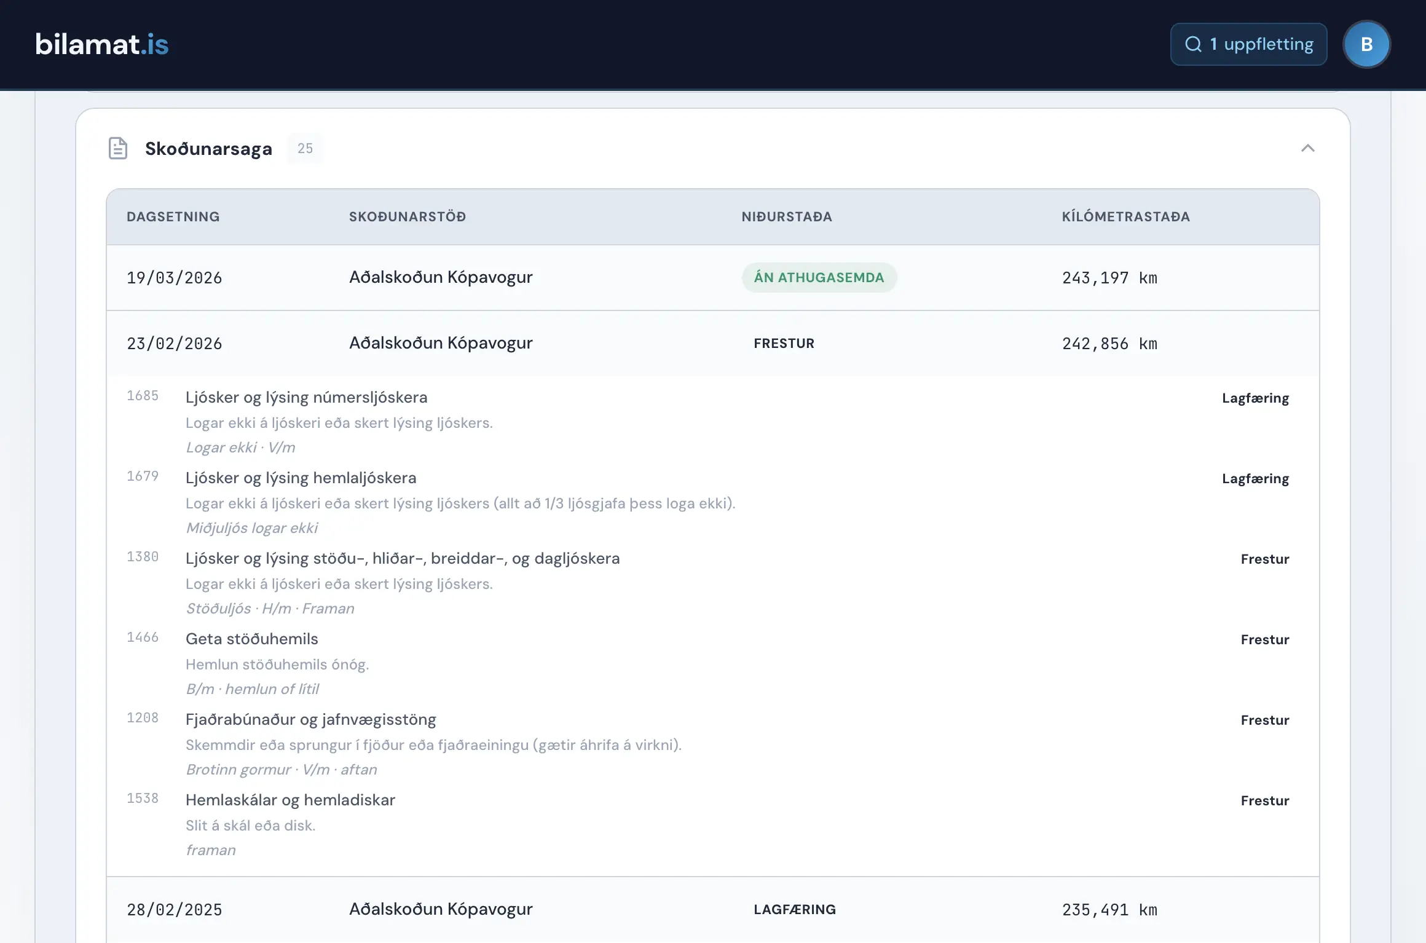Viewport: 1426px width, 943px height.
Task: Click the magnifier icon in the uppfletting button
Action: pyautogui.click(x=1193, y=44)
